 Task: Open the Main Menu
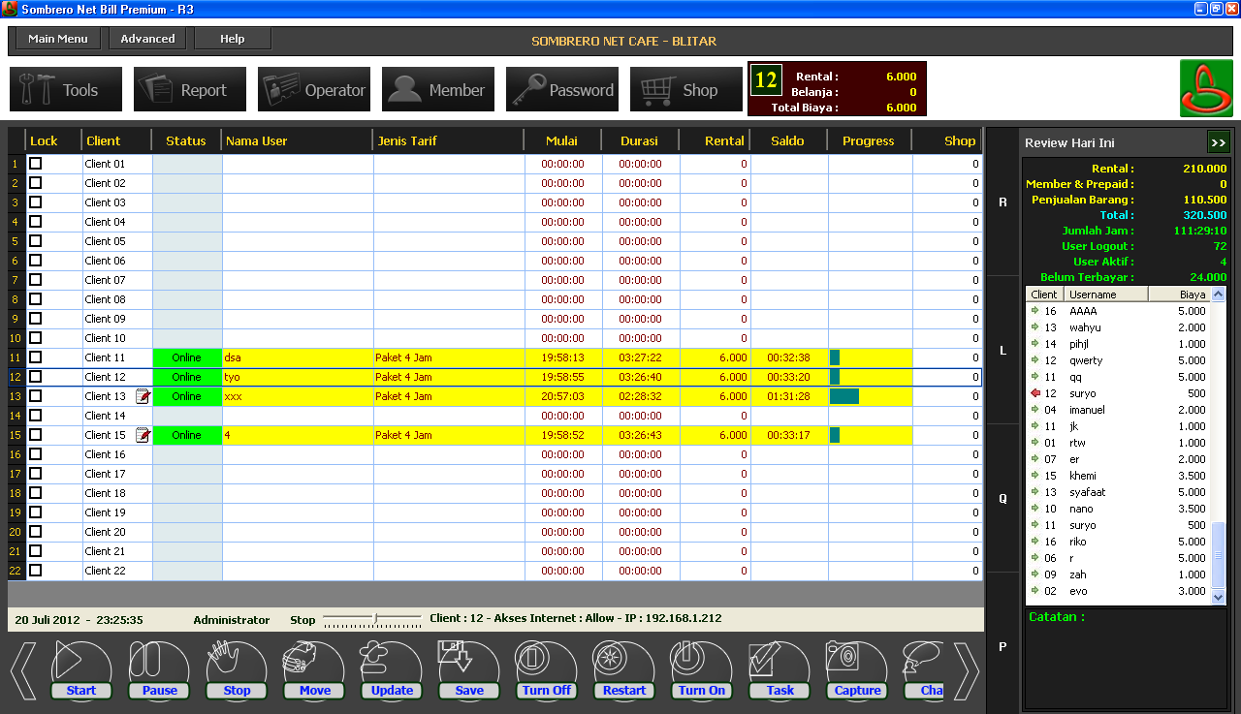[x=58, y=39]
